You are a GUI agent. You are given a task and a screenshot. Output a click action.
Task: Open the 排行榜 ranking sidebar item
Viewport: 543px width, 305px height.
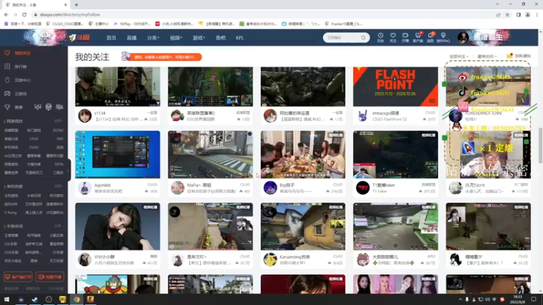(16, 66)
